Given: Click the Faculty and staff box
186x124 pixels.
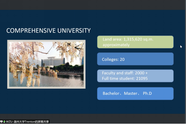Looking at the screenshot, I should tap(135, 76).
